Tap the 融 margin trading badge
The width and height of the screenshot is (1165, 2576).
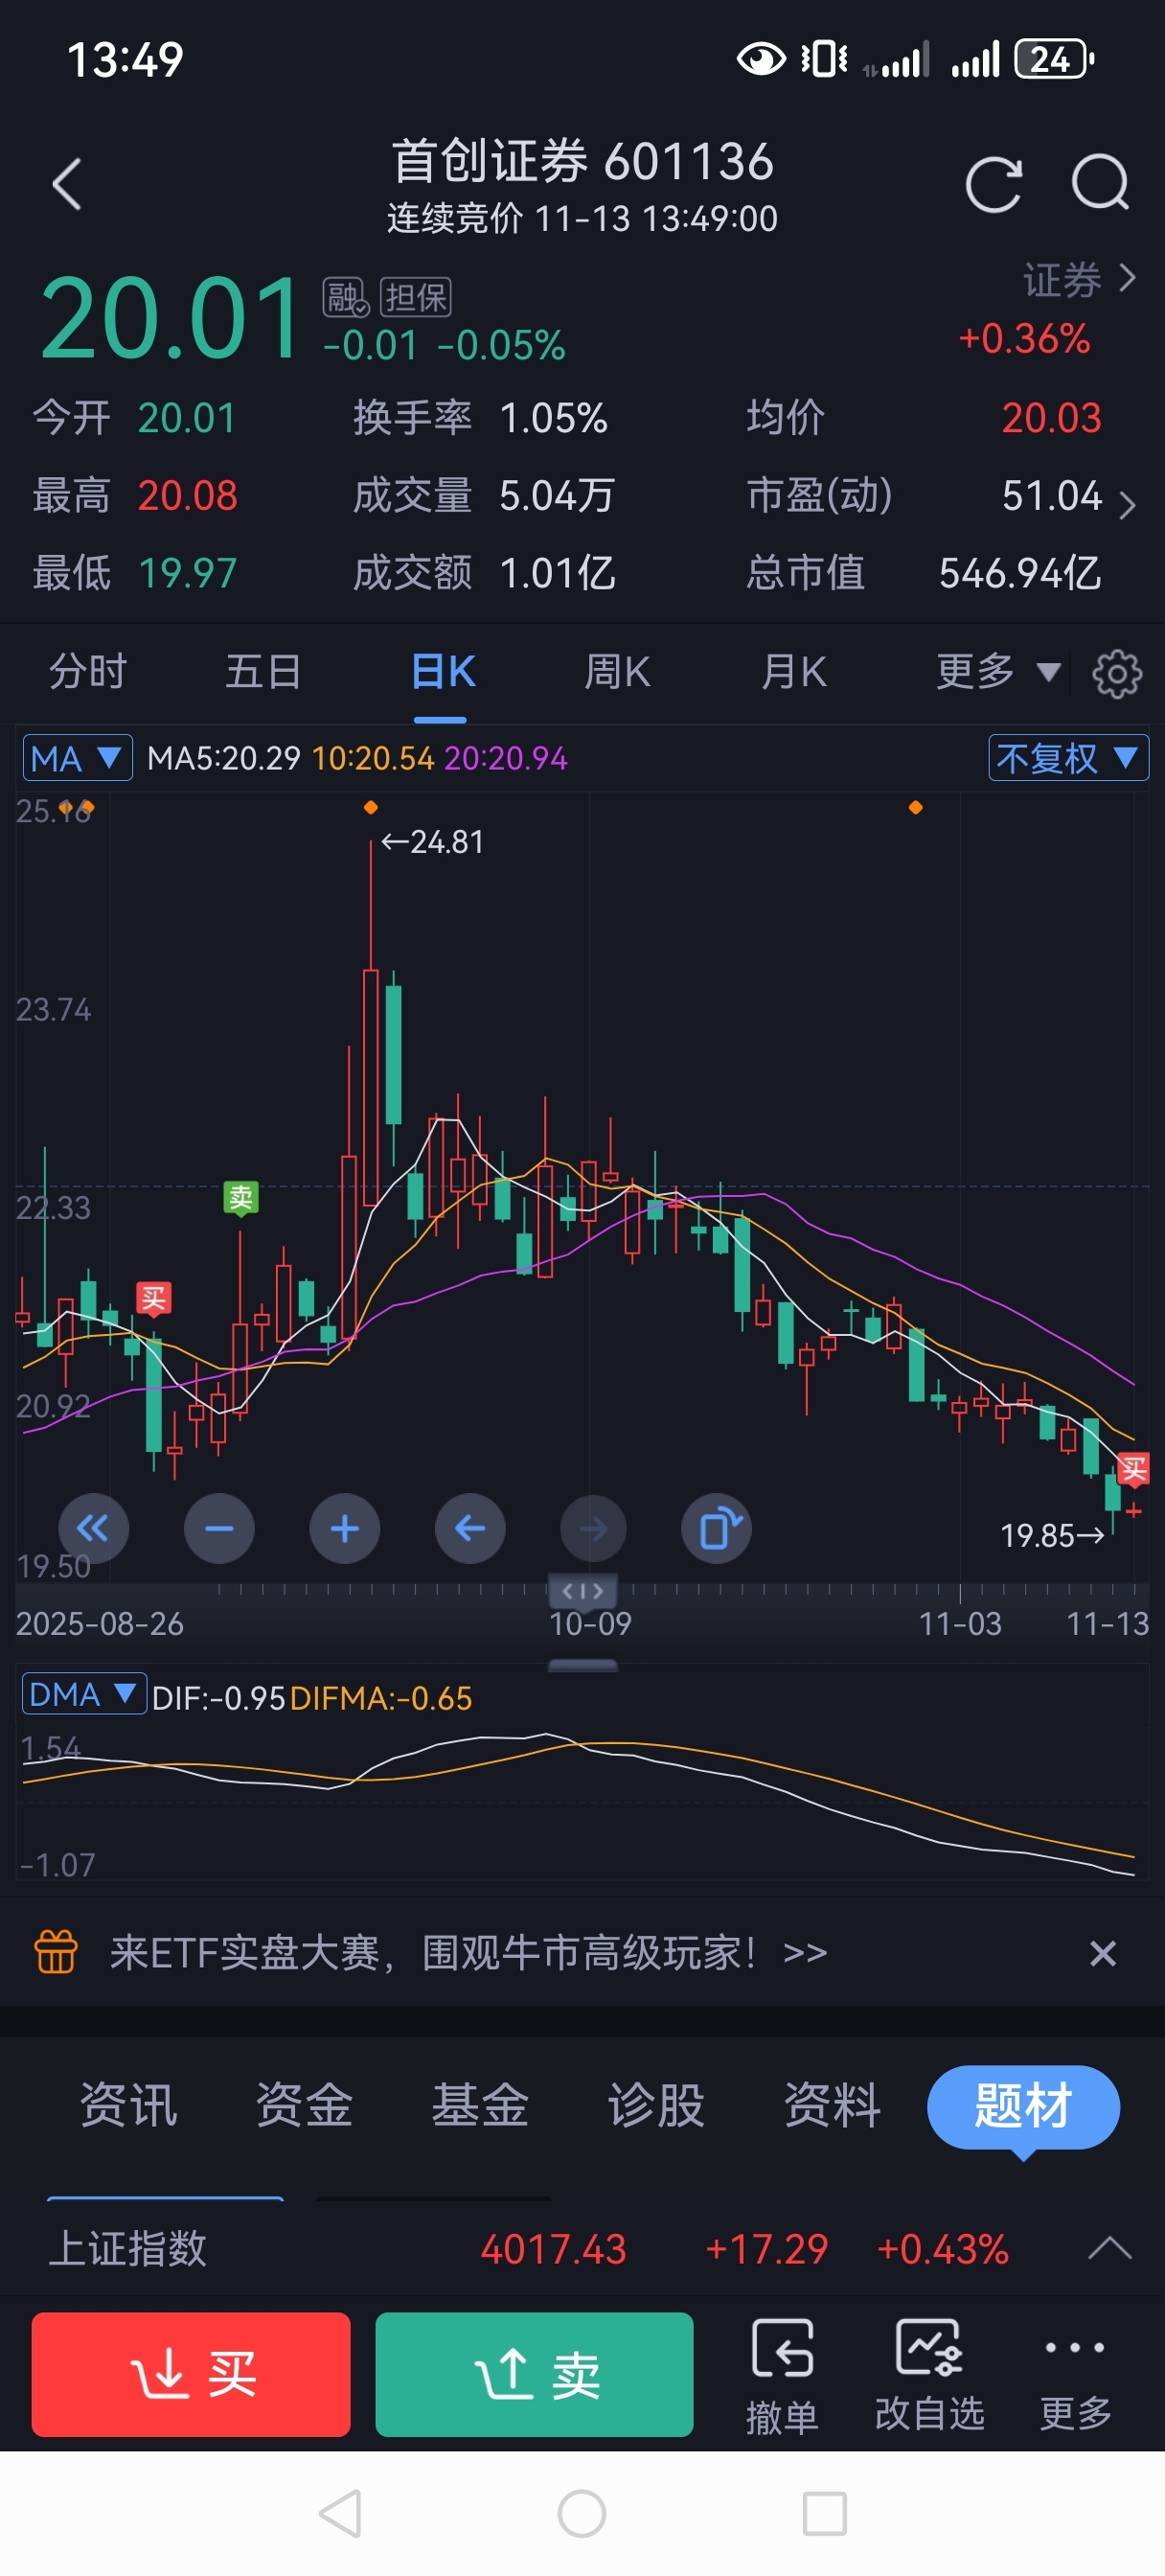pyautogui.click(x=346, y=297)
